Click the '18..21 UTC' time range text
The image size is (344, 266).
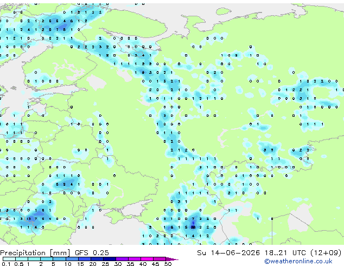[285, 252]
